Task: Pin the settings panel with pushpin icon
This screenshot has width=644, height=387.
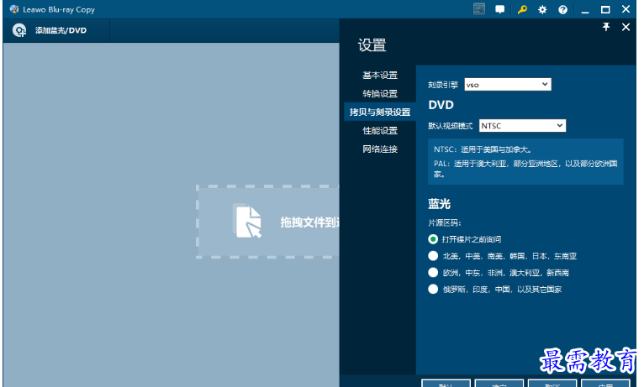Action: (606, 27)
